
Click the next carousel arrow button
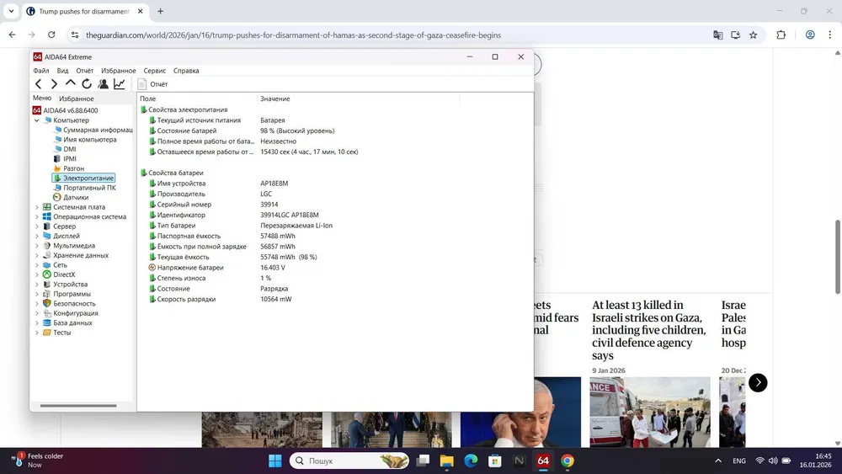point(758,382)
